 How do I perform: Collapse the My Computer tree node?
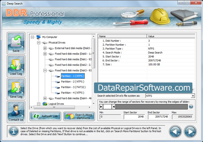[x=32, y=37]
